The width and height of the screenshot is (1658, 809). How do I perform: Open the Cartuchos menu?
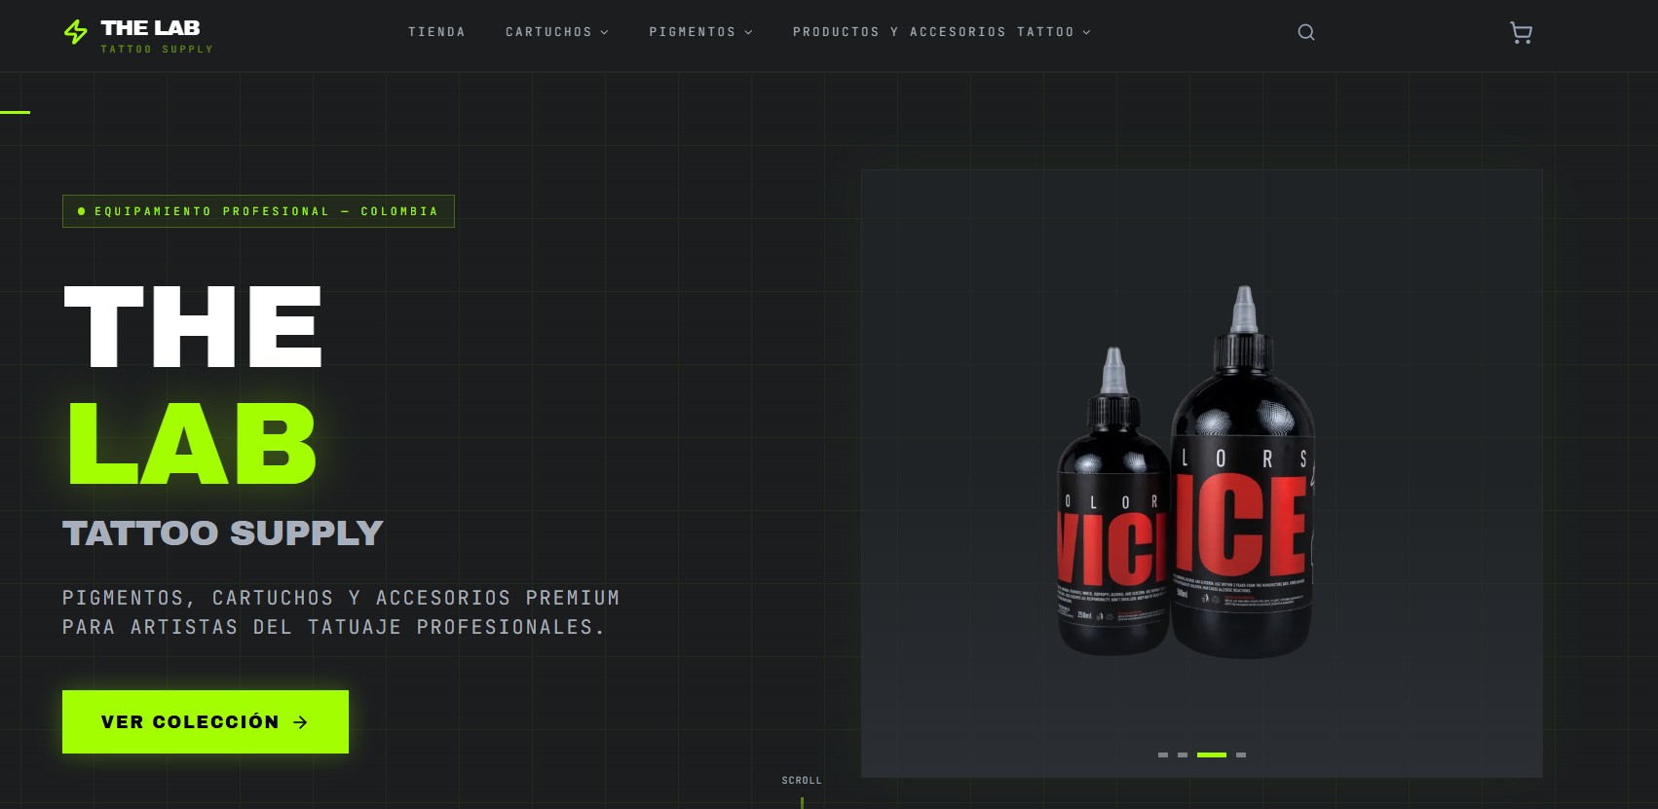556,32
